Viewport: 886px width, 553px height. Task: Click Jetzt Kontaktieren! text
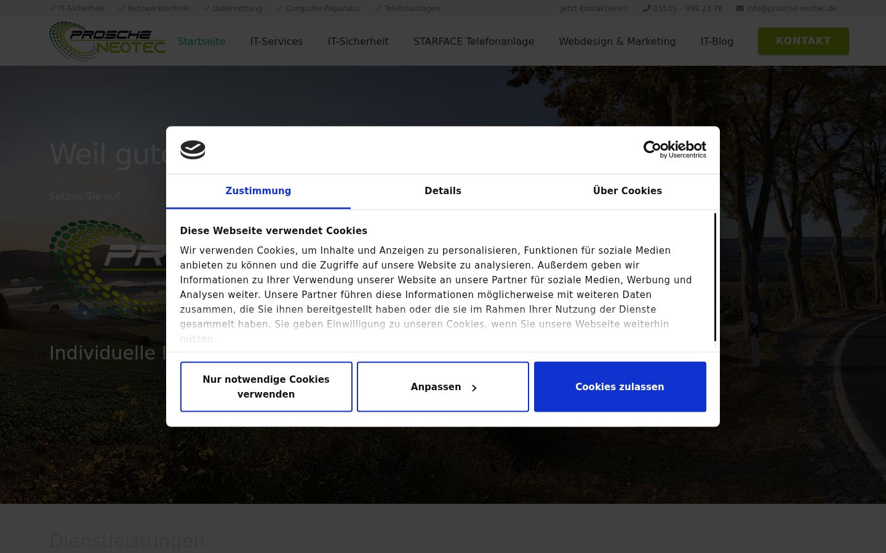(x=594, y=9)
